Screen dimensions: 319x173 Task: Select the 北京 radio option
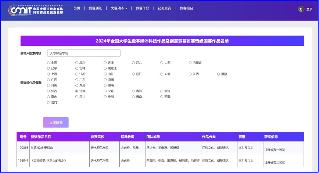(x=77, y=63)
